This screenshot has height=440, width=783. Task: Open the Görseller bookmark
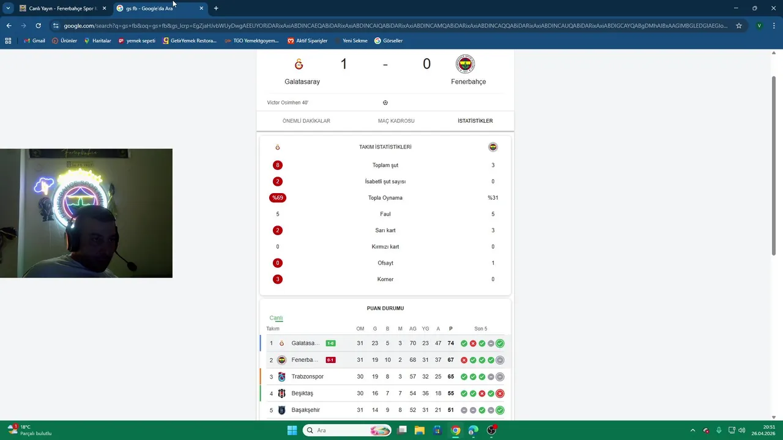pyautogui.click(x=388, y=41)
